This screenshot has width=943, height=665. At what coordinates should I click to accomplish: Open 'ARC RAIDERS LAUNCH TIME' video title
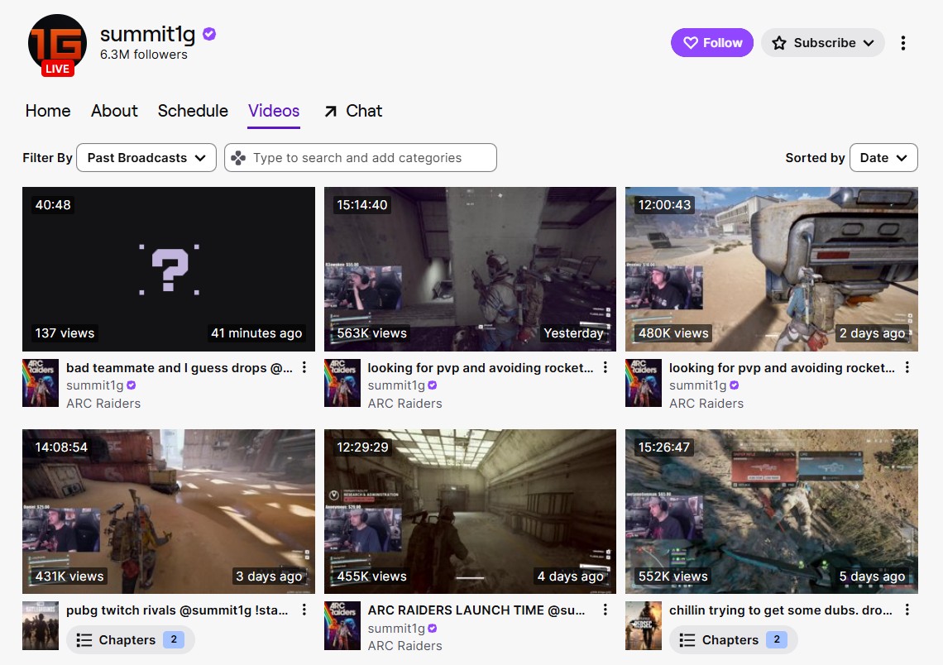476,610
